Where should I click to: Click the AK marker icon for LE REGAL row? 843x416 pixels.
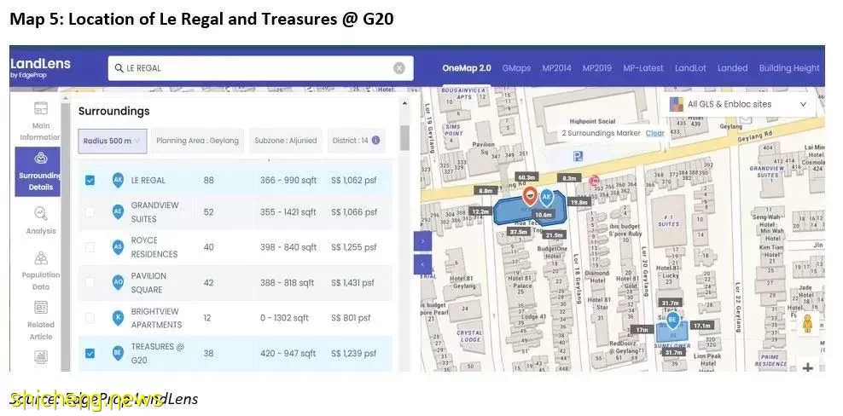pyautogui.click(x=119, y=181)
